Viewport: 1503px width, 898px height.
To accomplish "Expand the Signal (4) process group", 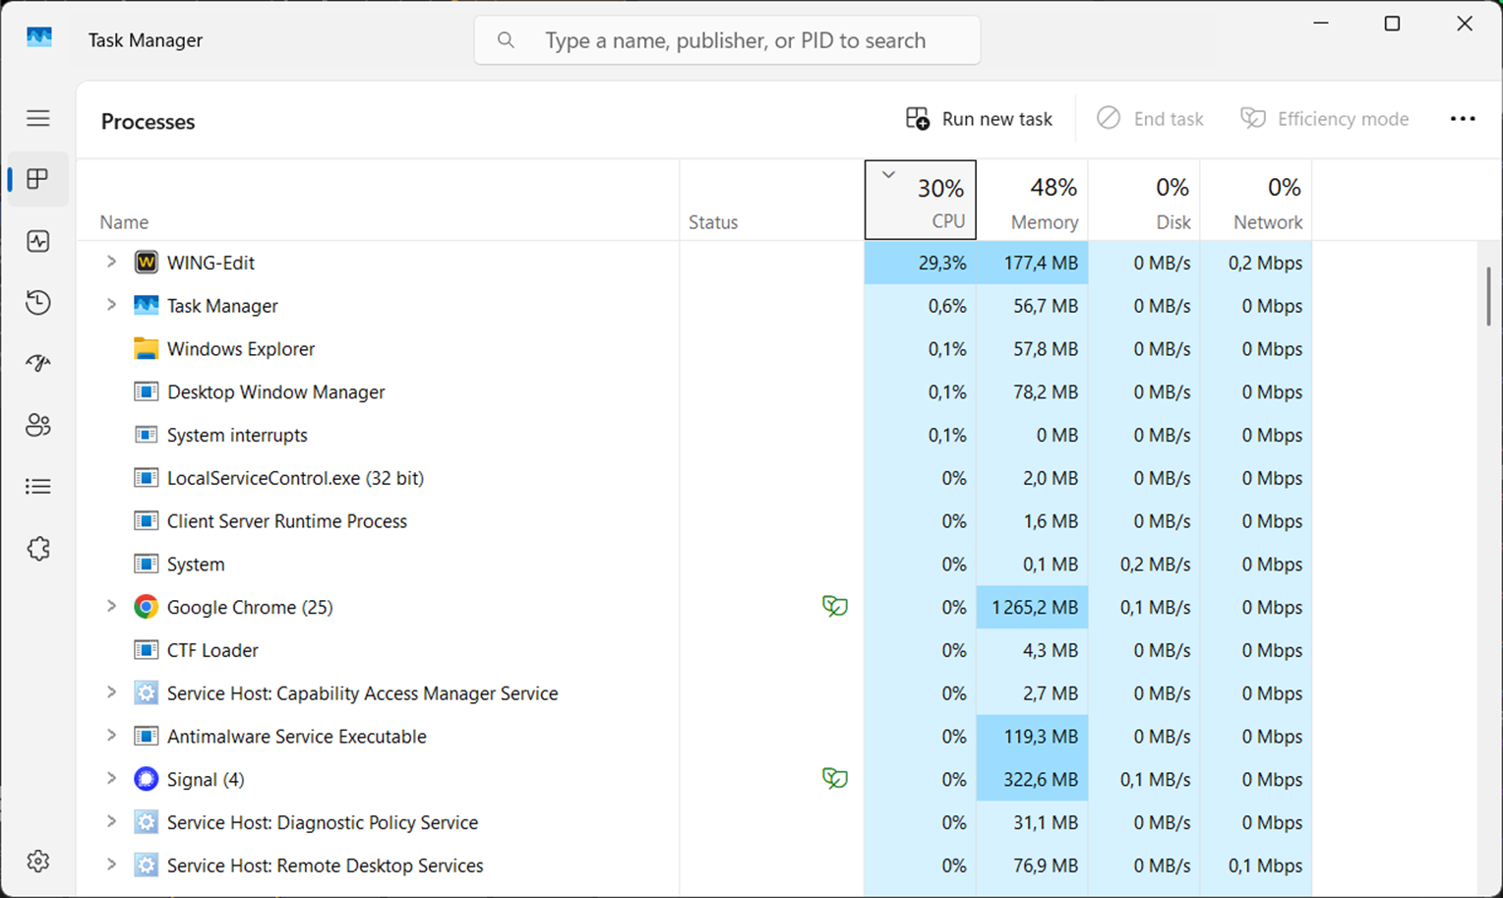I will tap(111, 778).
